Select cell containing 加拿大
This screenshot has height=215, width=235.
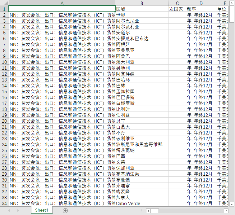click(x=142, y=197)
